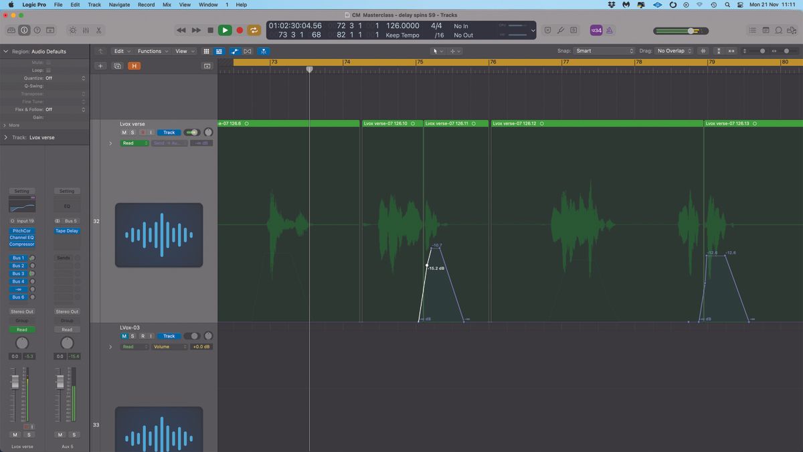Mute the LVox-03 track
The image size is (803, 452).
tap(124, 336)
